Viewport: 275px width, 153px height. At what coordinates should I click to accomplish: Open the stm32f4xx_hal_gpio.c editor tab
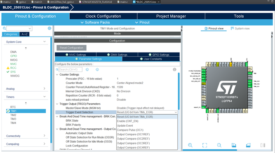pos(61,2)
